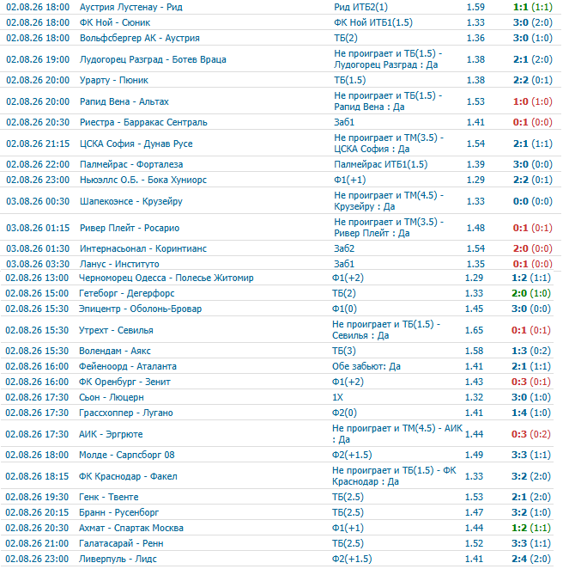Select Ливерпуль - Лидс match
Image resolution: width=563 pixels, height=569 pixels.
point(118,560)
